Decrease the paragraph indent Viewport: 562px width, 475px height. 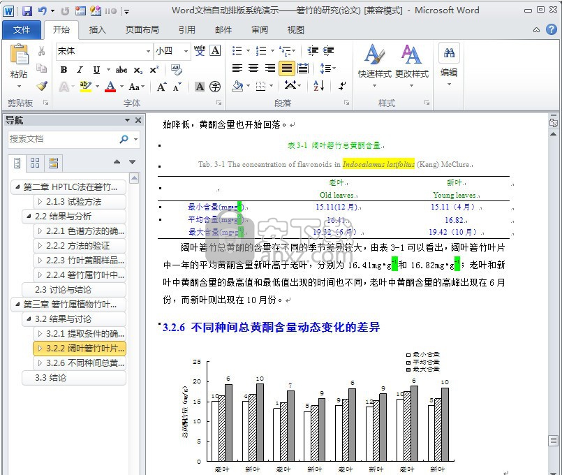click(x=313, y=50)
